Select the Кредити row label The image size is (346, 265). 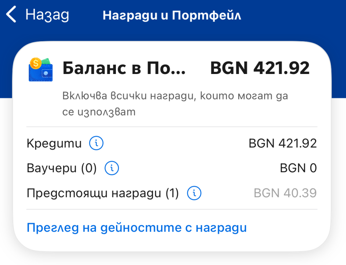click(x=54, y=143)
